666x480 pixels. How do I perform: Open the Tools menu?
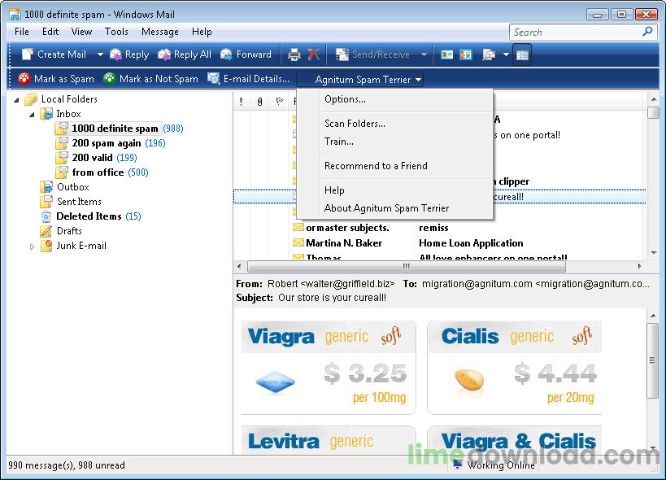[116, 32]
